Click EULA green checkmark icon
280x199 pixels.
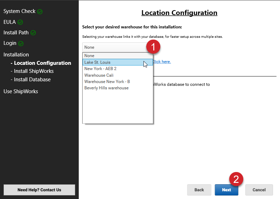pyautogui.click(x=20, y=22)
